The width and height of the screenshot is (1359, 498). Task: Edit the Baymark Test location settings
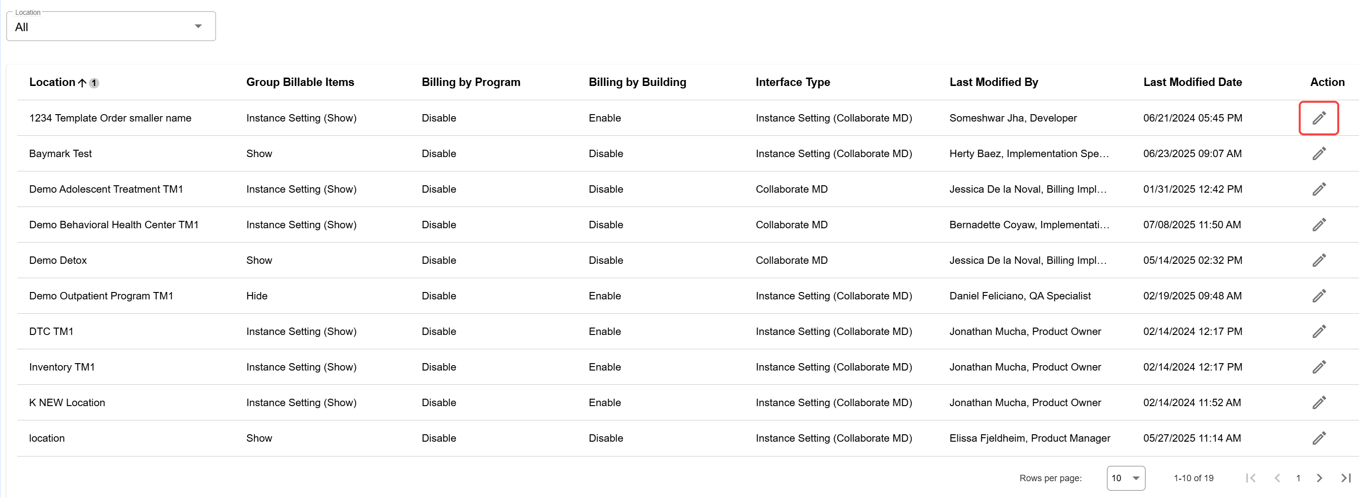point(1319,154)
